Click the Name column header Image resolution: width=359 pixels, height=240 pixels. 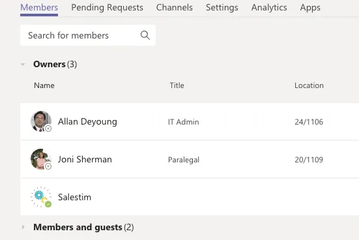[x=44, y=85]
